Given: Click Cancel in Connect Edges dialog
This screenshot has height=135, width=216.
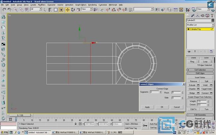Looking at the screenshot, I should coord(177,107).
